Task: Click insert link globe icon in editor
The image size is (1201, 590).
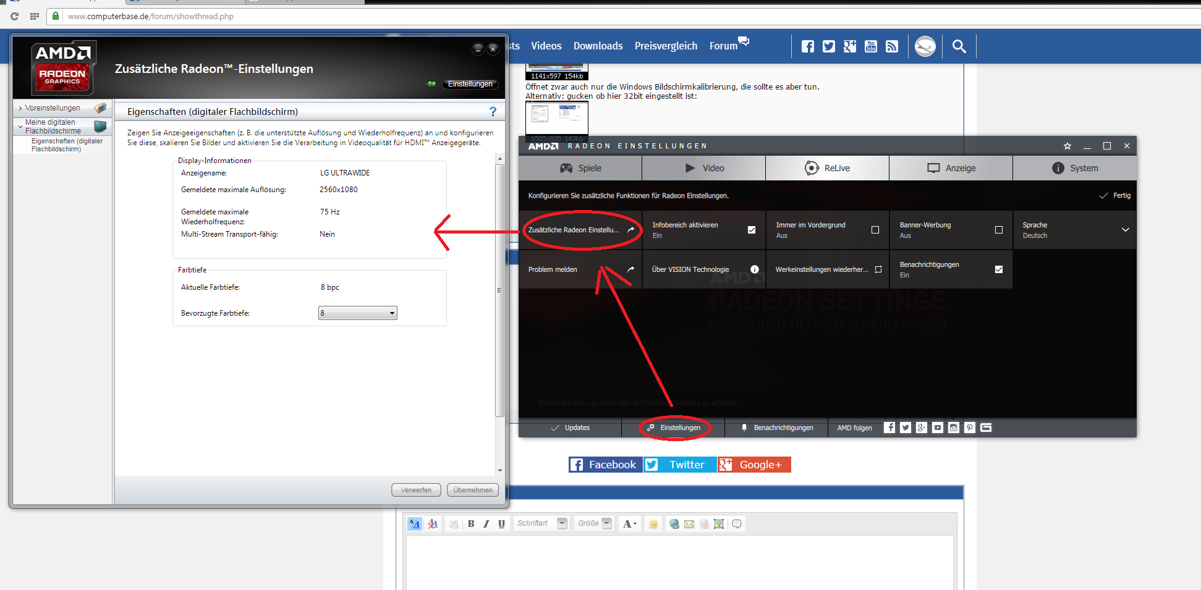Action: click(x=674, y=524)
